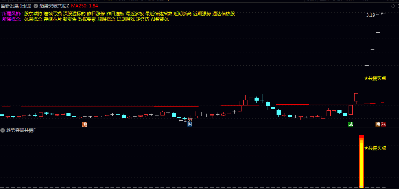Screen dimensions: 399x189
Task: Click the 激 event marker
Action: pos(84,124)
